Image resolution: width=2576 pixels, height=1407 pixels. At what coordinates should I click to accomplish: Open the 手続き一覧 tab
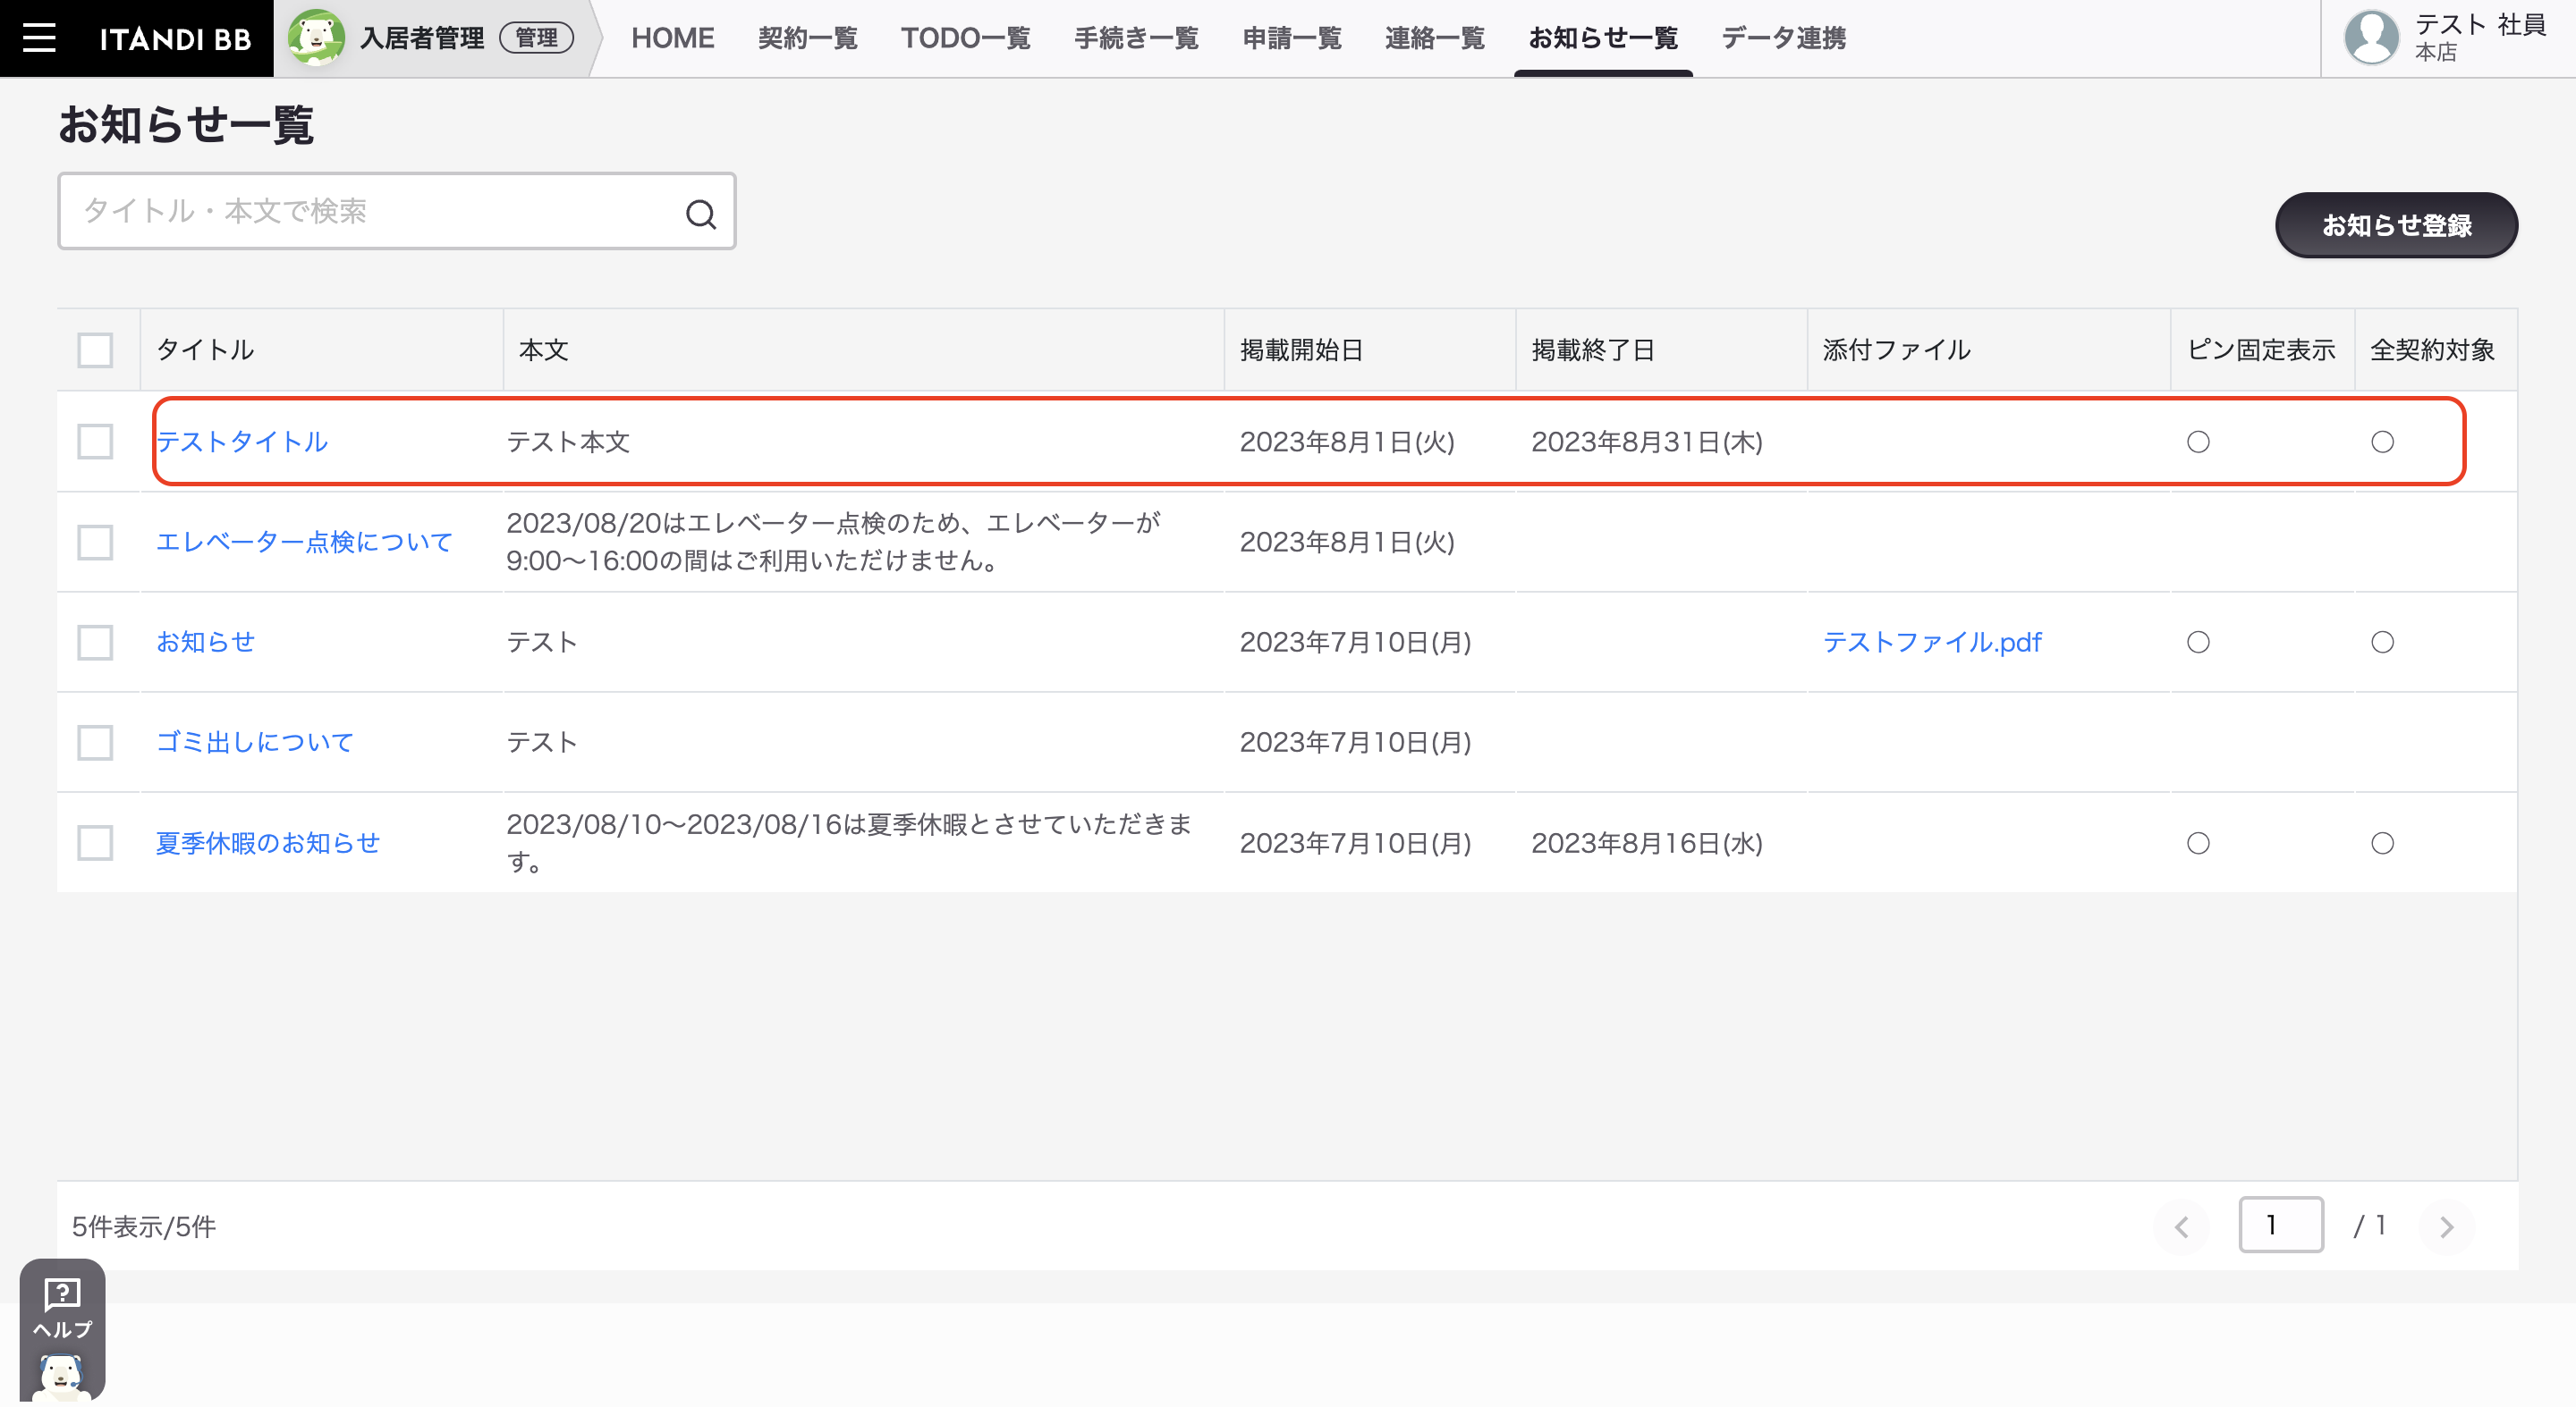[x=1136, y=38]
